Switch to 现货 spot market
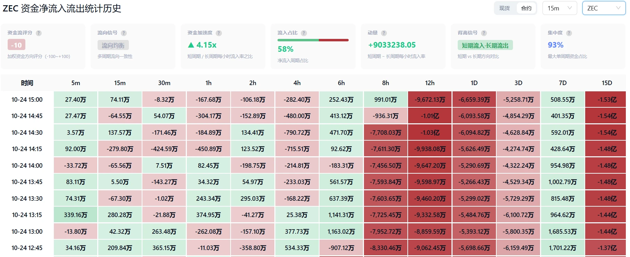 pos(505,8)
